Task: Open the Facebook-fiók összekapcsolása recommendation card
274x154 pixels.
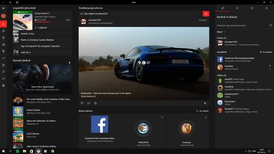Action: (100, 131)
